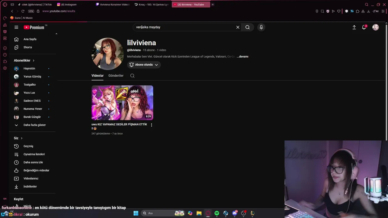
Task: Toggle the Opera VPN badge
Action: (x=31, y=11)
